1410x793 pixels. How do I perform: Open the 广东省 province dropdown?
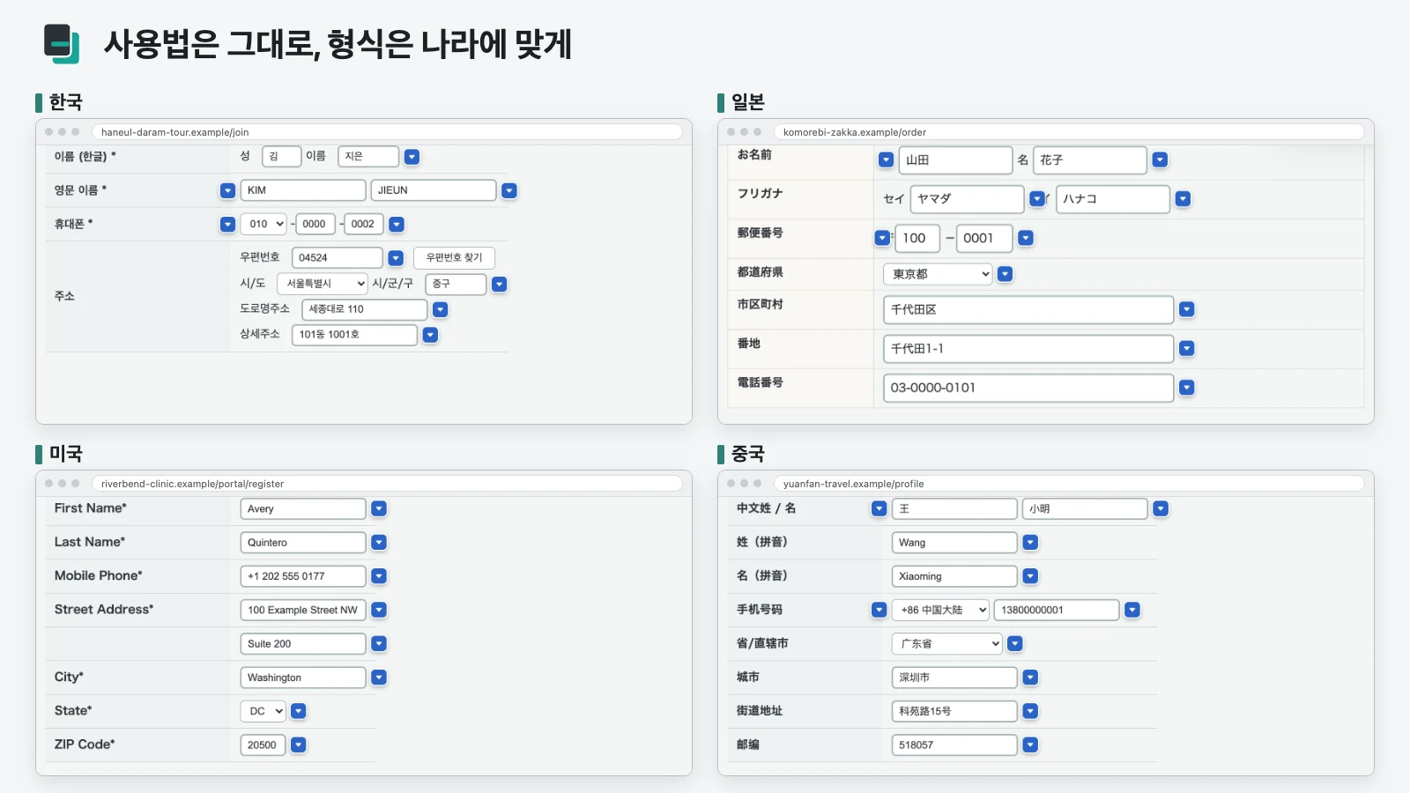pos(947,644)
